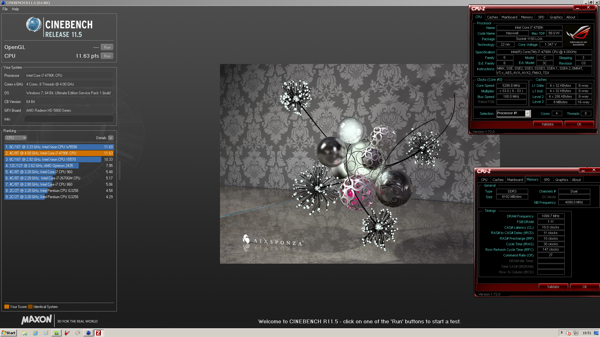Image resolution: width=600 pixels, height=337 pixels.
Task: Switch to CPU tab in bottom CPU-Z
Action: tap(484, 180)
